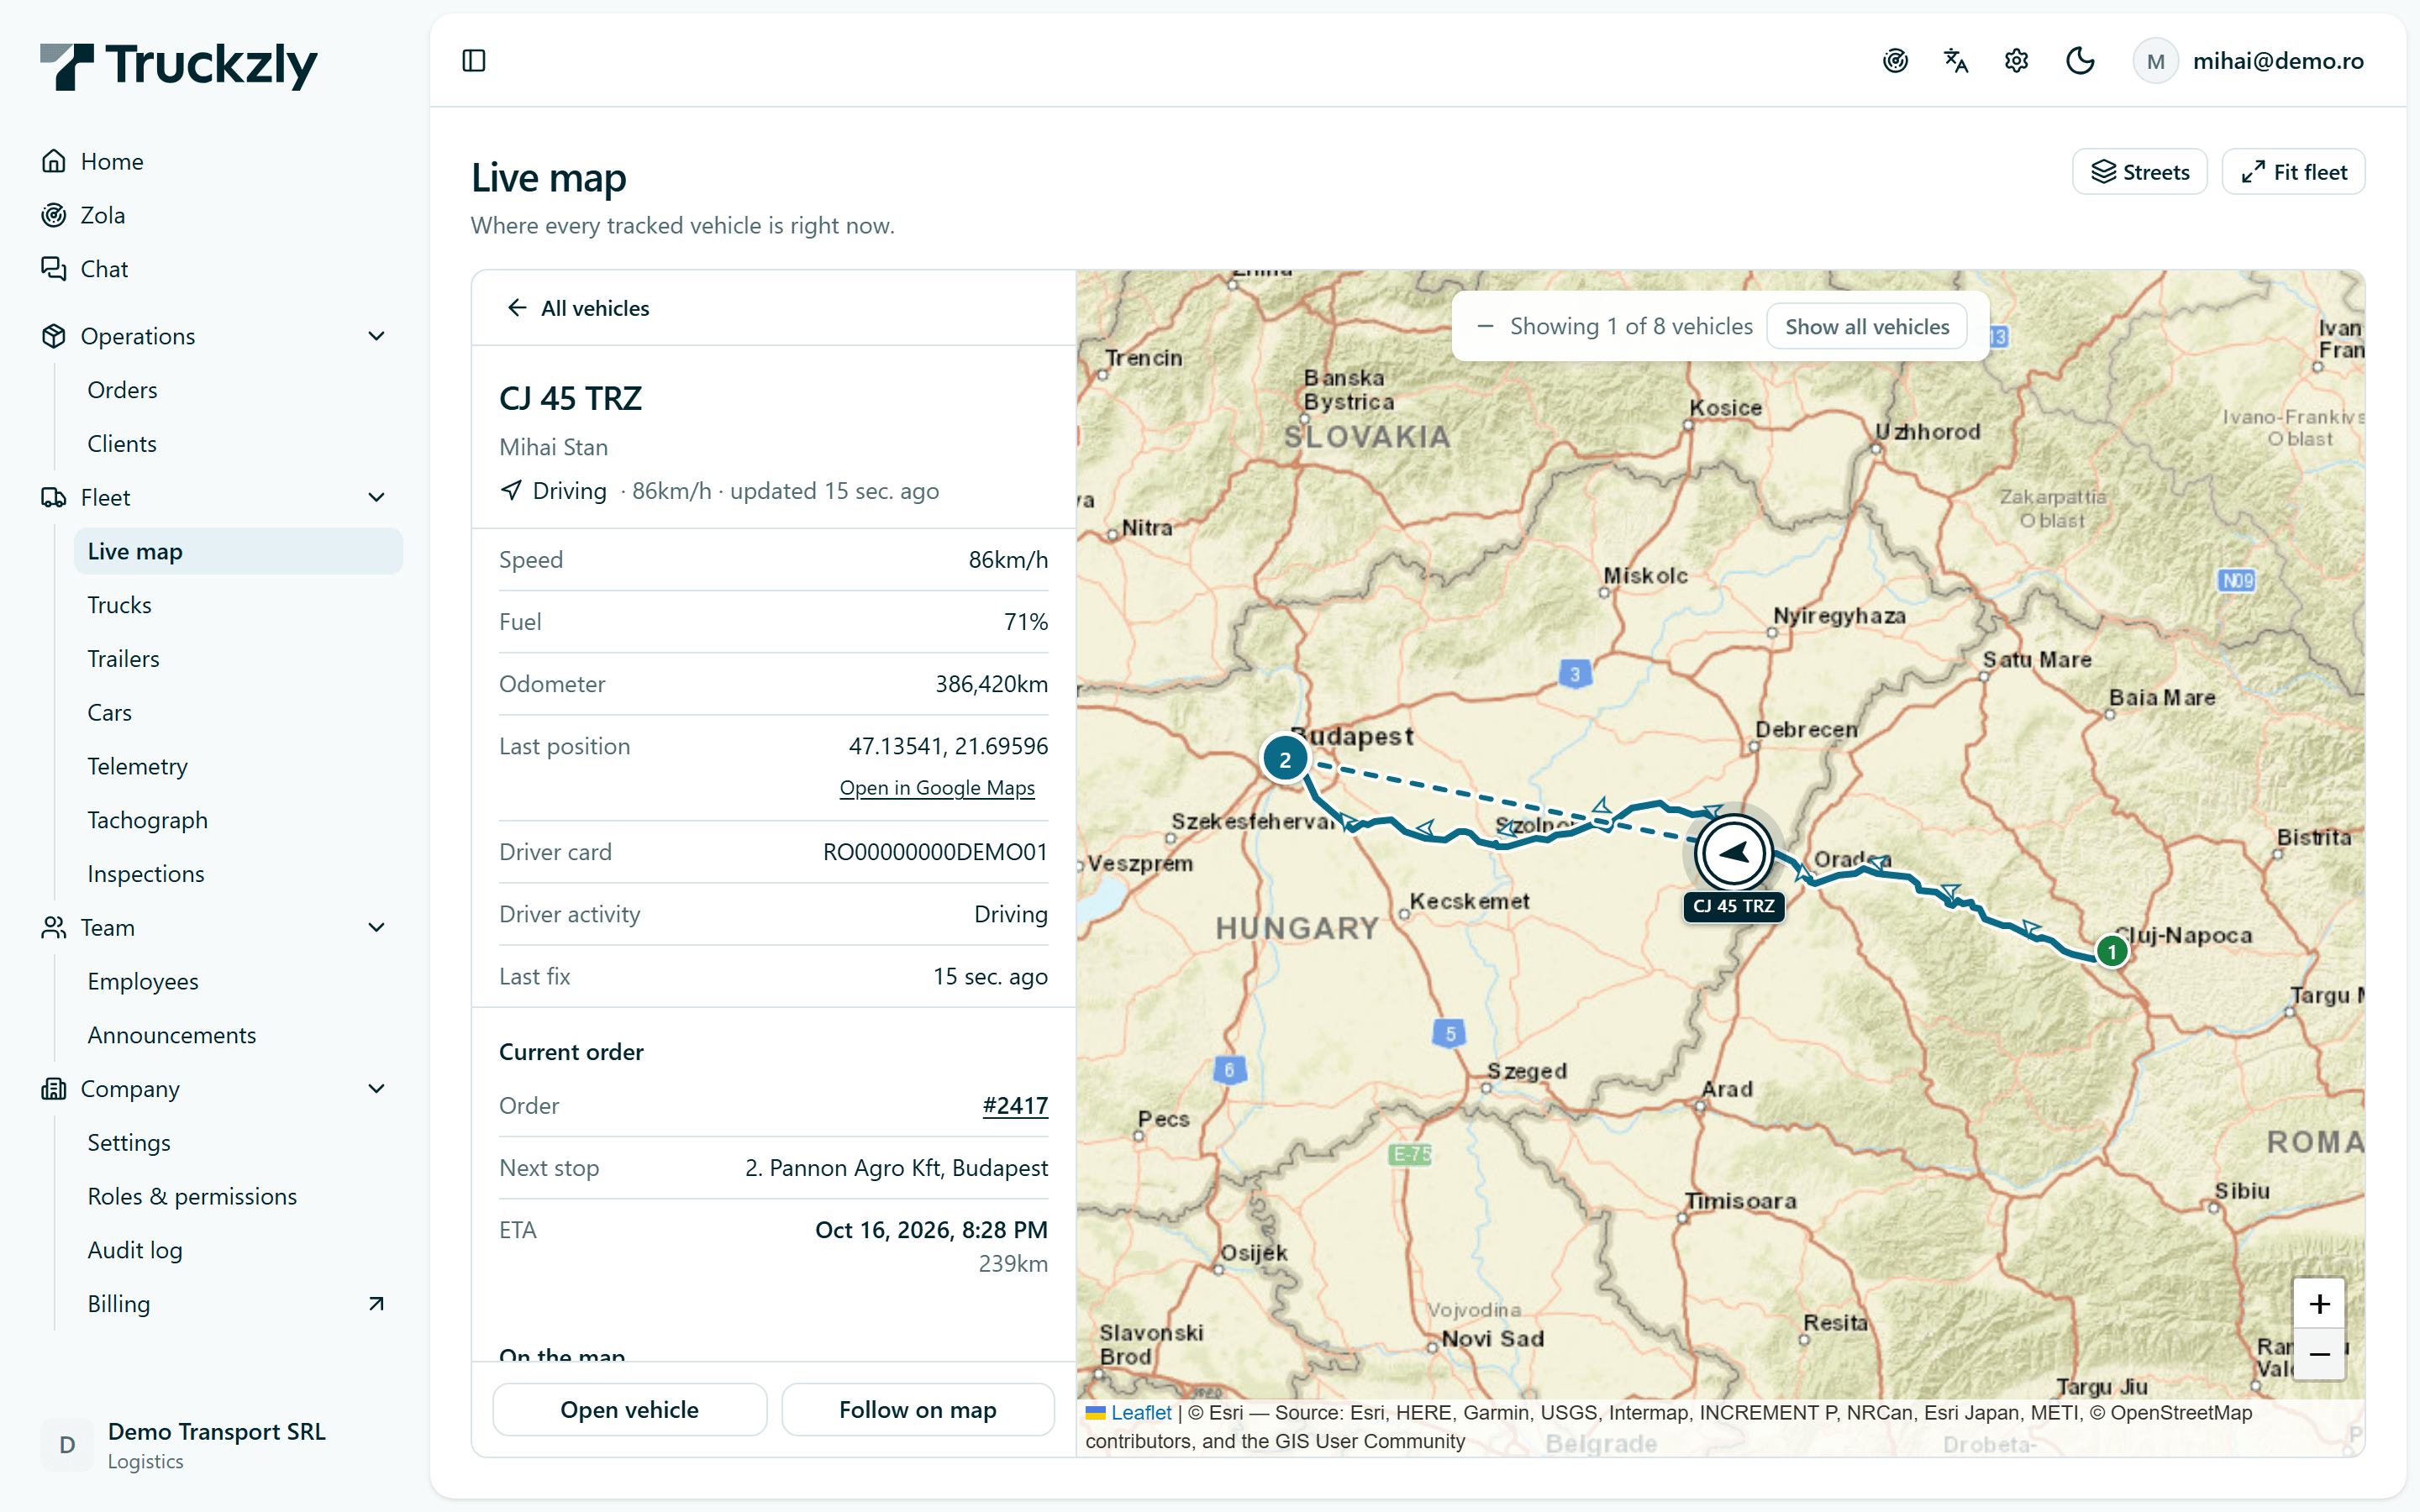Open order #2417 link

pyautogui.click(x=1015, y=1106)
